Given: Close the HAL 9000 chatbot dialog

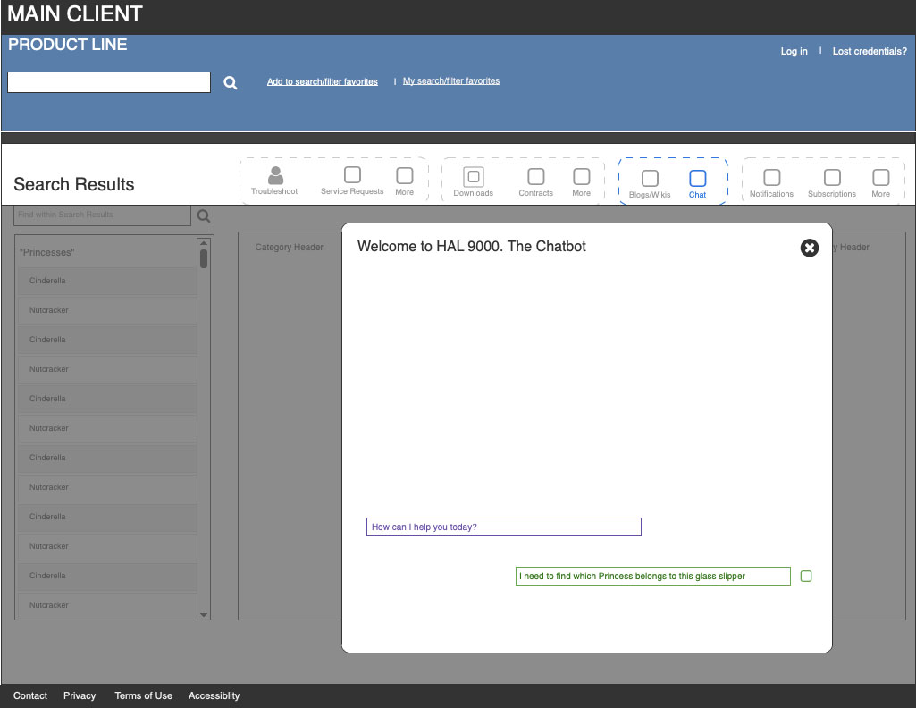Looking at the screenshot, I should (x=809, y=248).
